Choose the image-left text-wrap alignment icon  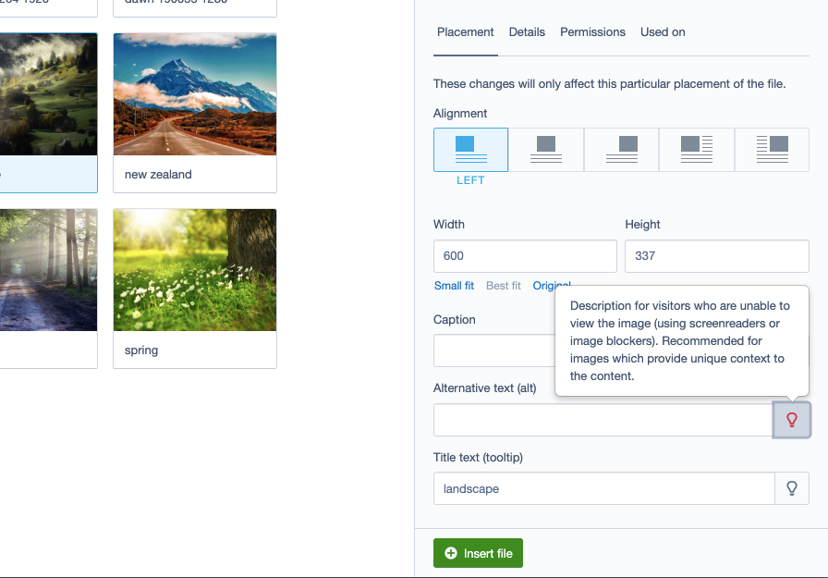pyautogui.click(x=695, y=148)
